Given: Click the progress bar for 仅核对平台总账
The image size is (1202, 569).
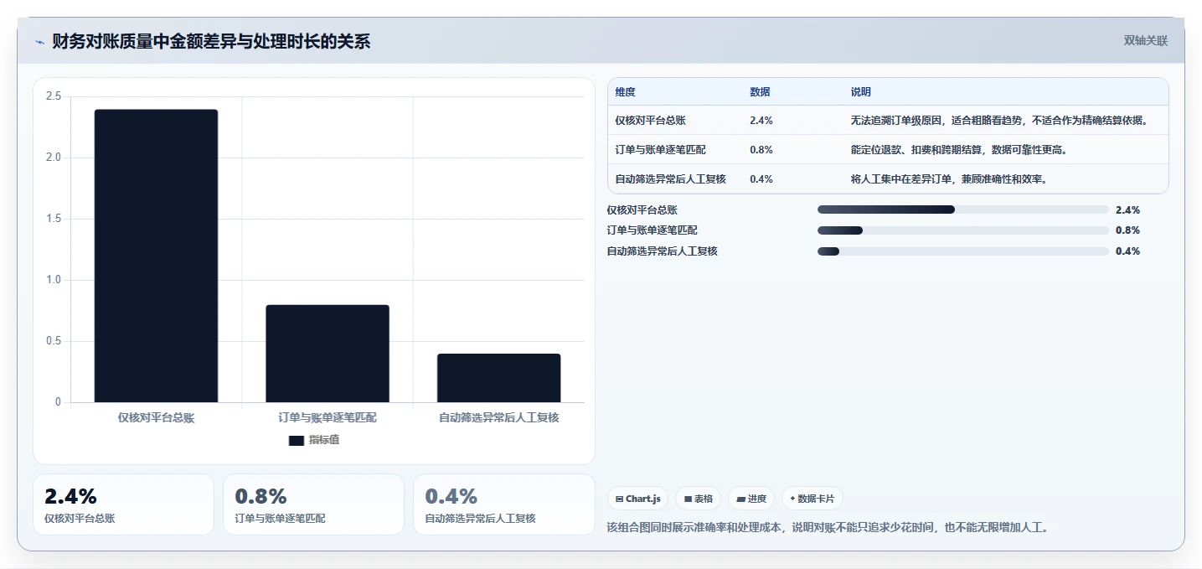Looking at the screenshot, I should [962, 209].
